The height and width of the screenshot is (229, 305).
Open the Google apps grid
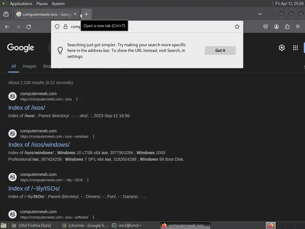(295, 48)
